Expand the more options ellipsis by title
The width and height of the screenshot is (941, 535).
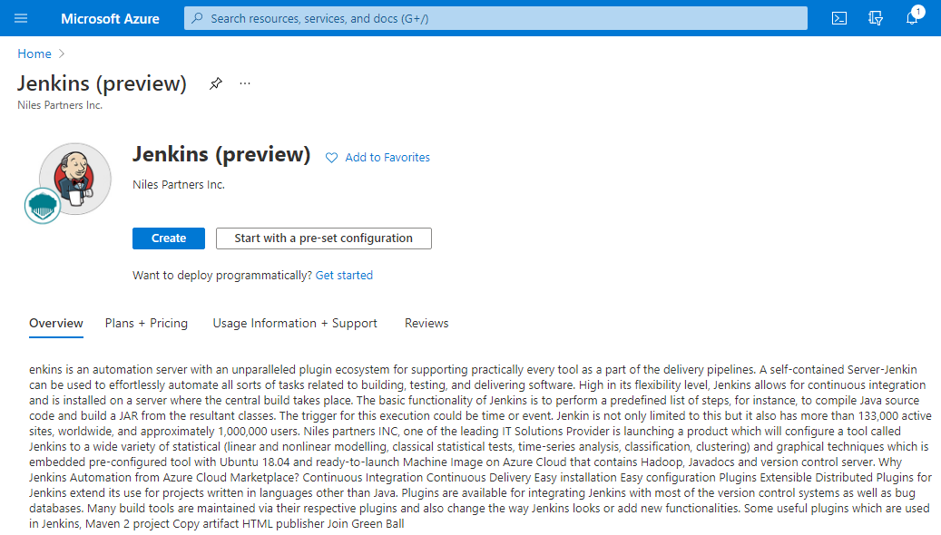[245, 83]
